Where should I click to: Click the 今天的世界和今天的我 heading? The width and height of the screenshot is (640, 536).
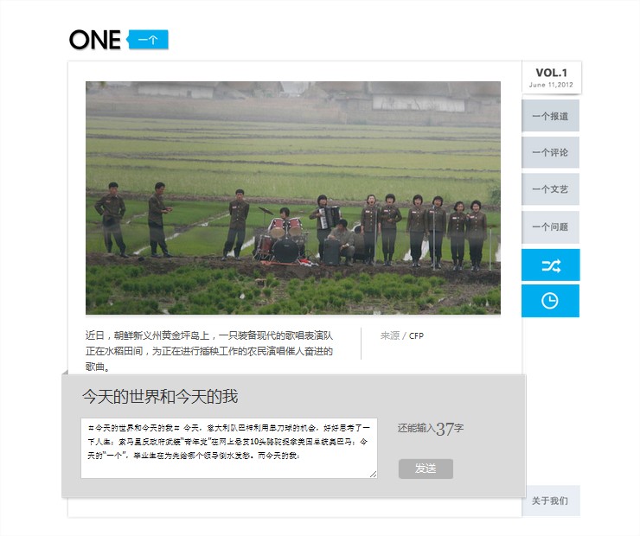click(x=160, y=397)
